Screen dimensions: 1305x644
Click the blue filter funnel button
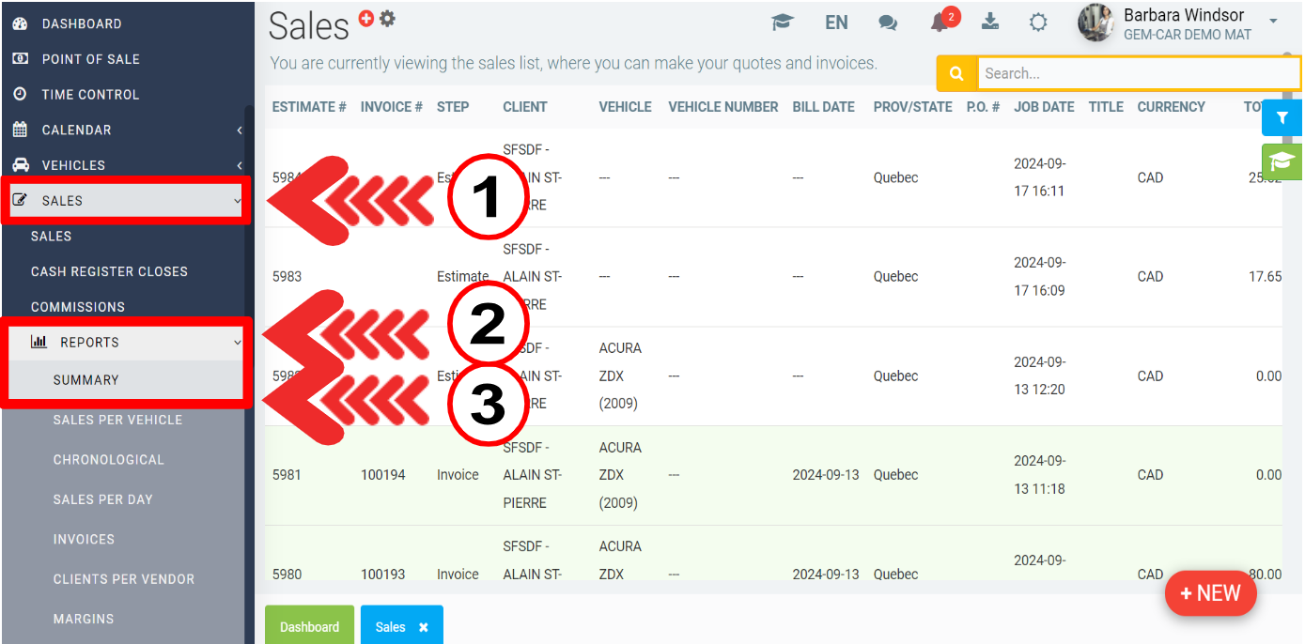click(1281, 118)
